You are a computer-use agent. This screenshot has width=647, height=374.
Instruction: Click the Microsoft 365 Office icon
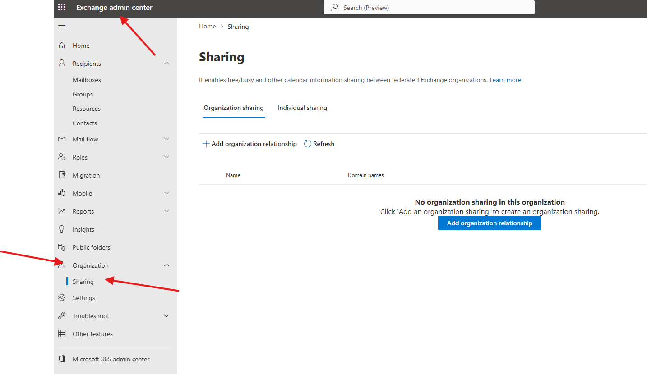point(62,359)
